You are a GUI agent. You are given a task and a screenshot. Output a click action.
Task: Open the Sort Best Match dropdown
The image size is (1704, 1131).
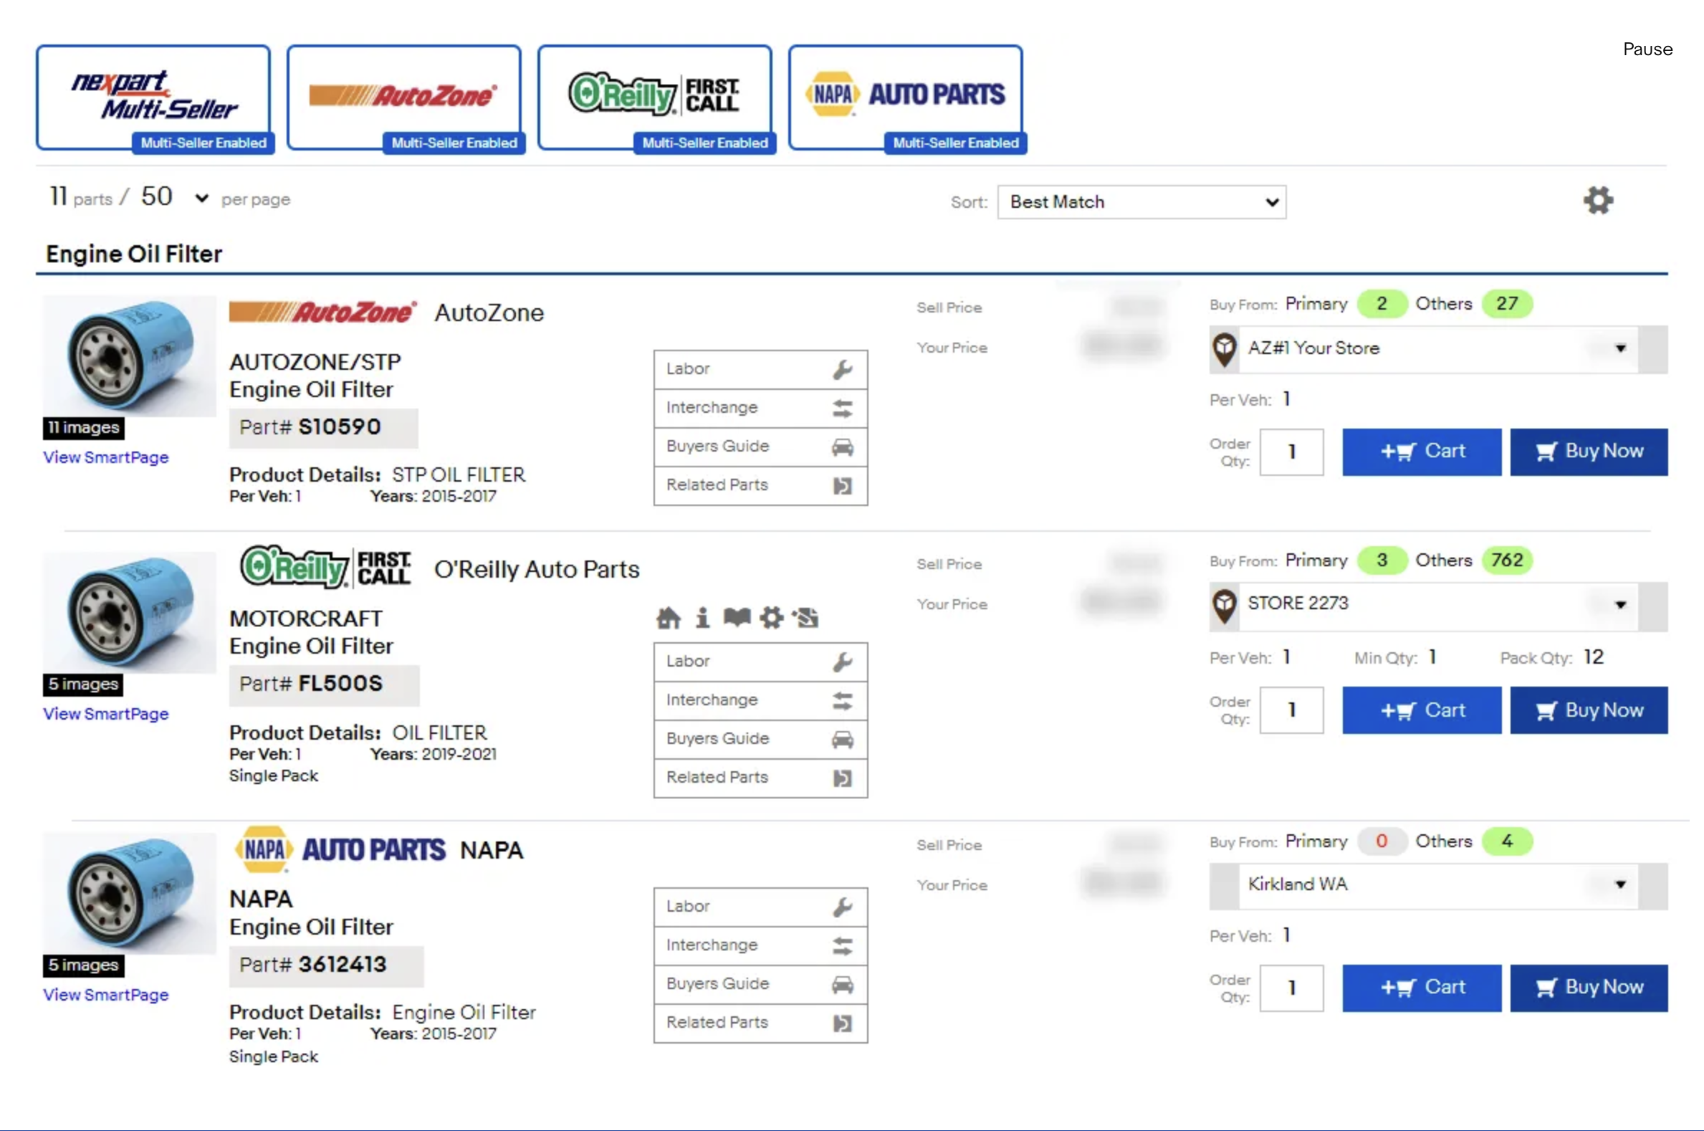click(1141, 202)
